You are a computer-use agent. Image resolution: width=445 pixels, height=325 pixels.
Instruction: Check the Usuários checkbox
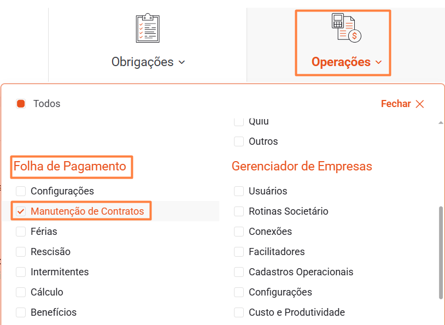pyautogui.click(x=239, y=191)
